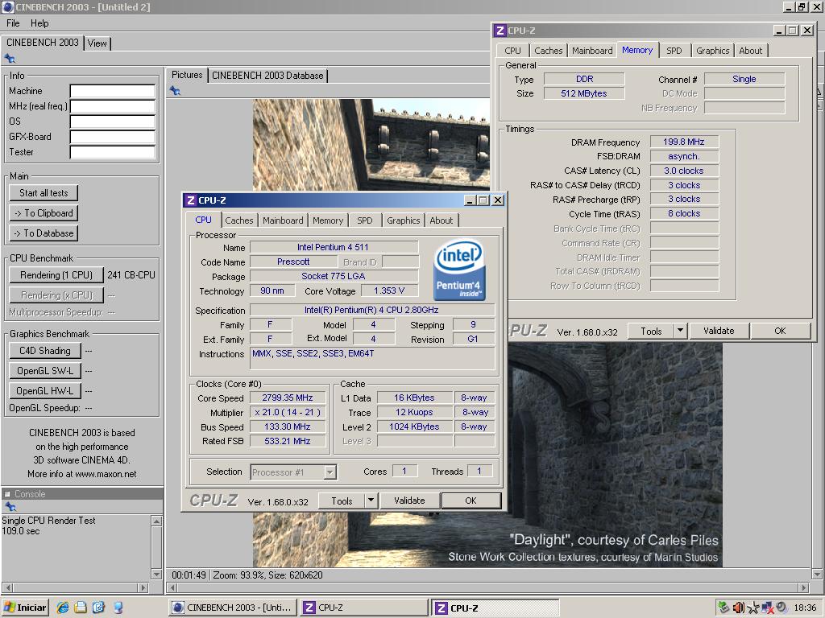Click the picture view horizontal scrollbar right arrow
The width and height of the screenshot is (825, 618).
coord(803,587)
